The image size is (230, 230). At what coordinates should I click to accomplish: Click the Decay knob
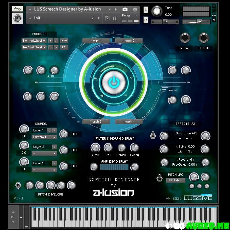click(134, 148)
